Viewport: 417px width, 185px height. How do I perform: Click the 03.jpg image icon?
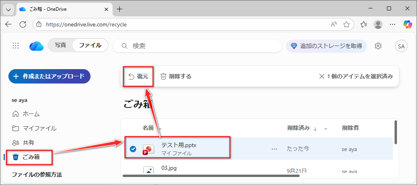coord(148,170)
